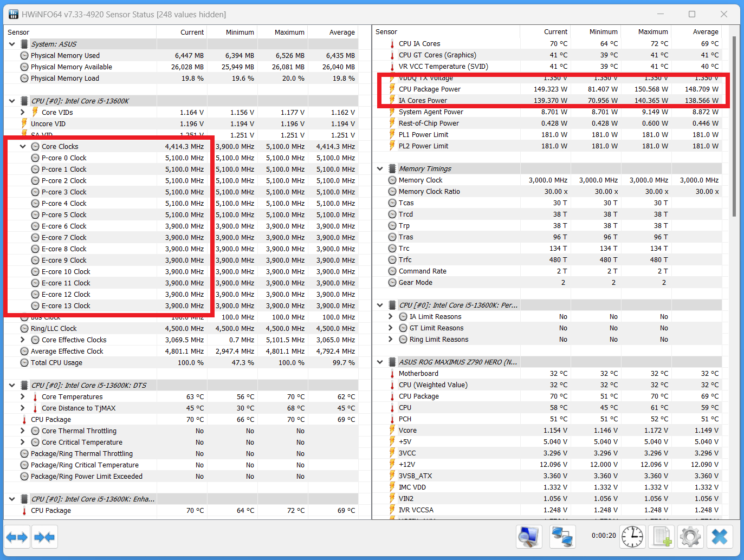Click the HWiNFO64 title bar app icon

14,14
